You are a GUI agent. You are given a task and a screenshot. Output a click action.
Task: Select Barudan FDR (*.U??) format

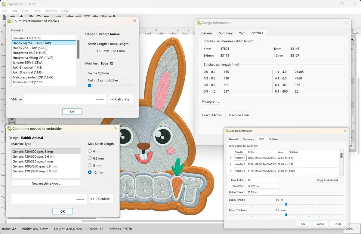(x=44, y=38)
